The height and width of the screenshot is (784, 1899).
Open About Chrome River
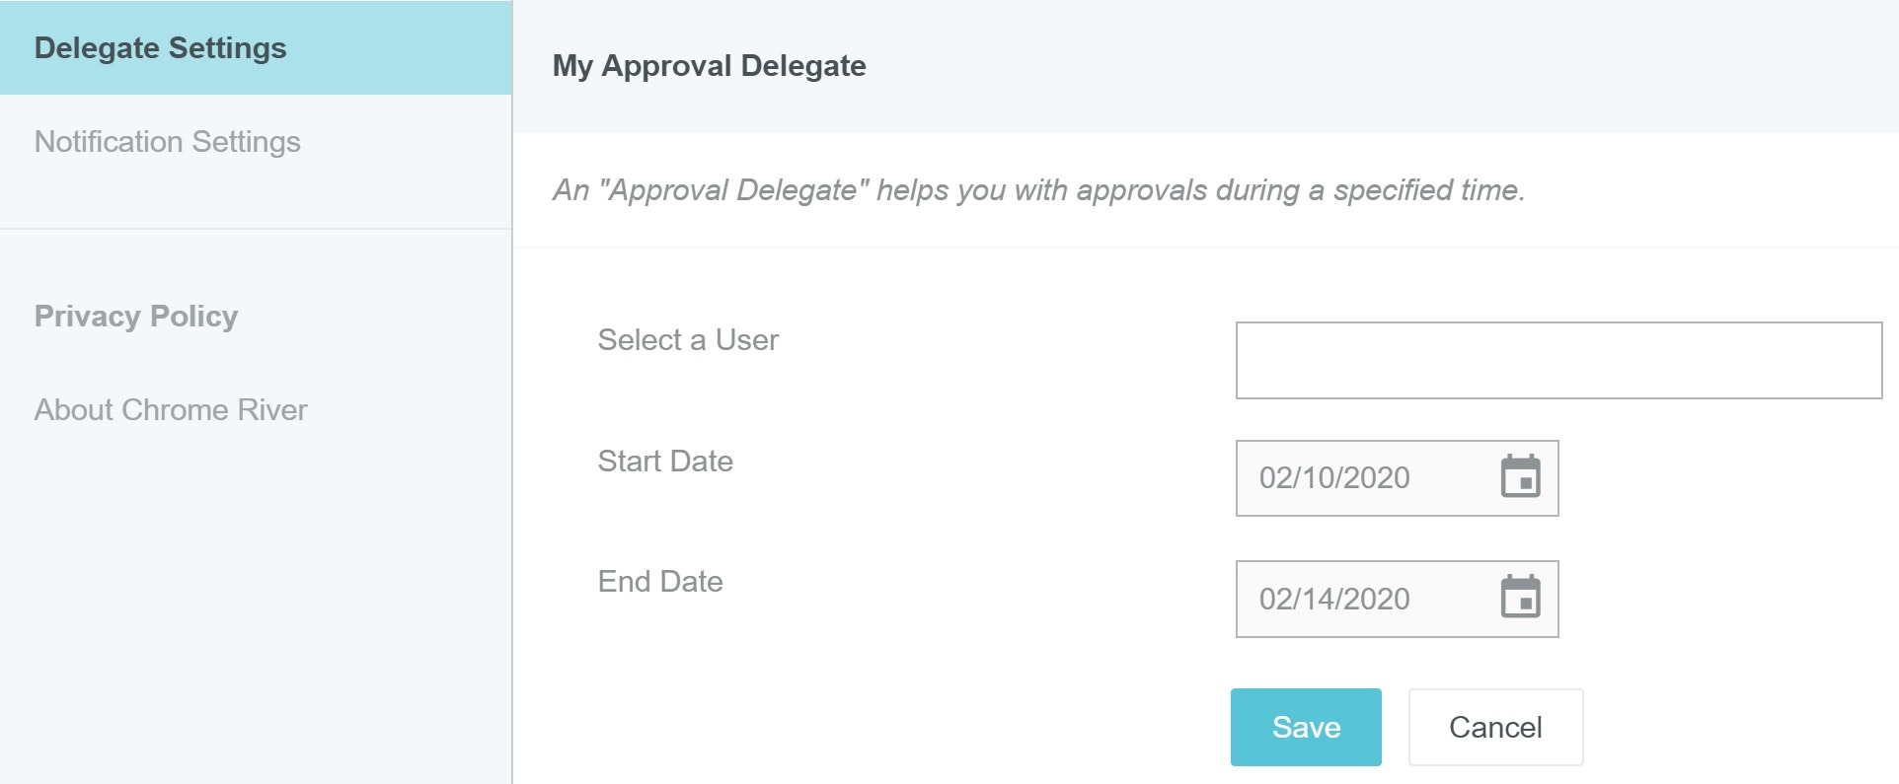click(x=171, y=409)
